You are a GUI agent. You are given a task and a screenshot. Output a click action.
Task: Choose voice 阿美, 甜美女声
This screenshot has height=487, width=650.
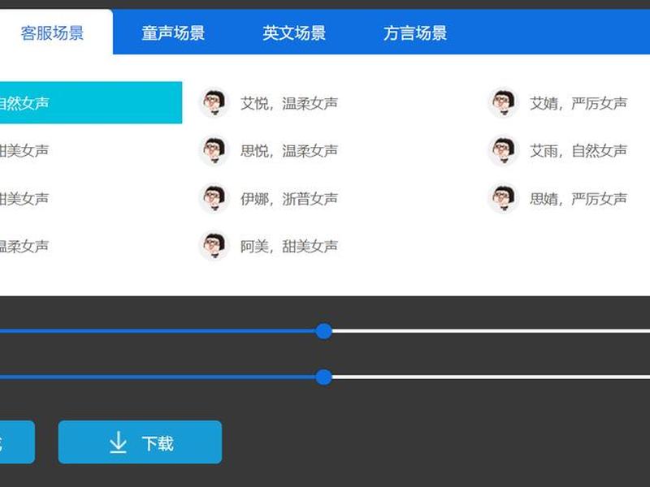(289, 247)
